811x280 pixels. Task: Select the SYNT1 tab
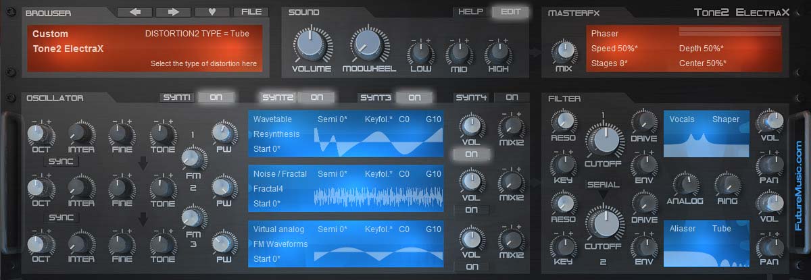(x=177, y=98)
